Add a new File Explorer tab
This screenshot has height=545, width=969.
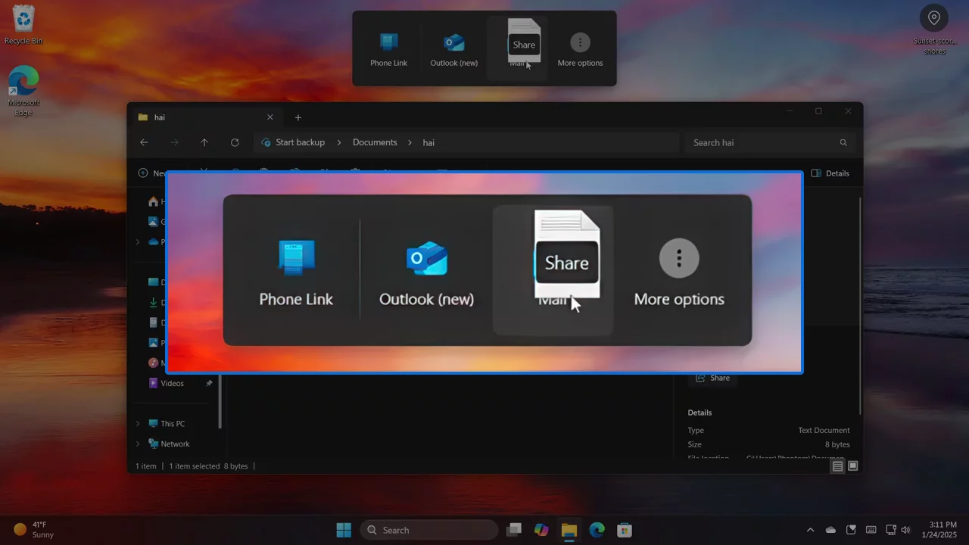(x=298, y=117)
